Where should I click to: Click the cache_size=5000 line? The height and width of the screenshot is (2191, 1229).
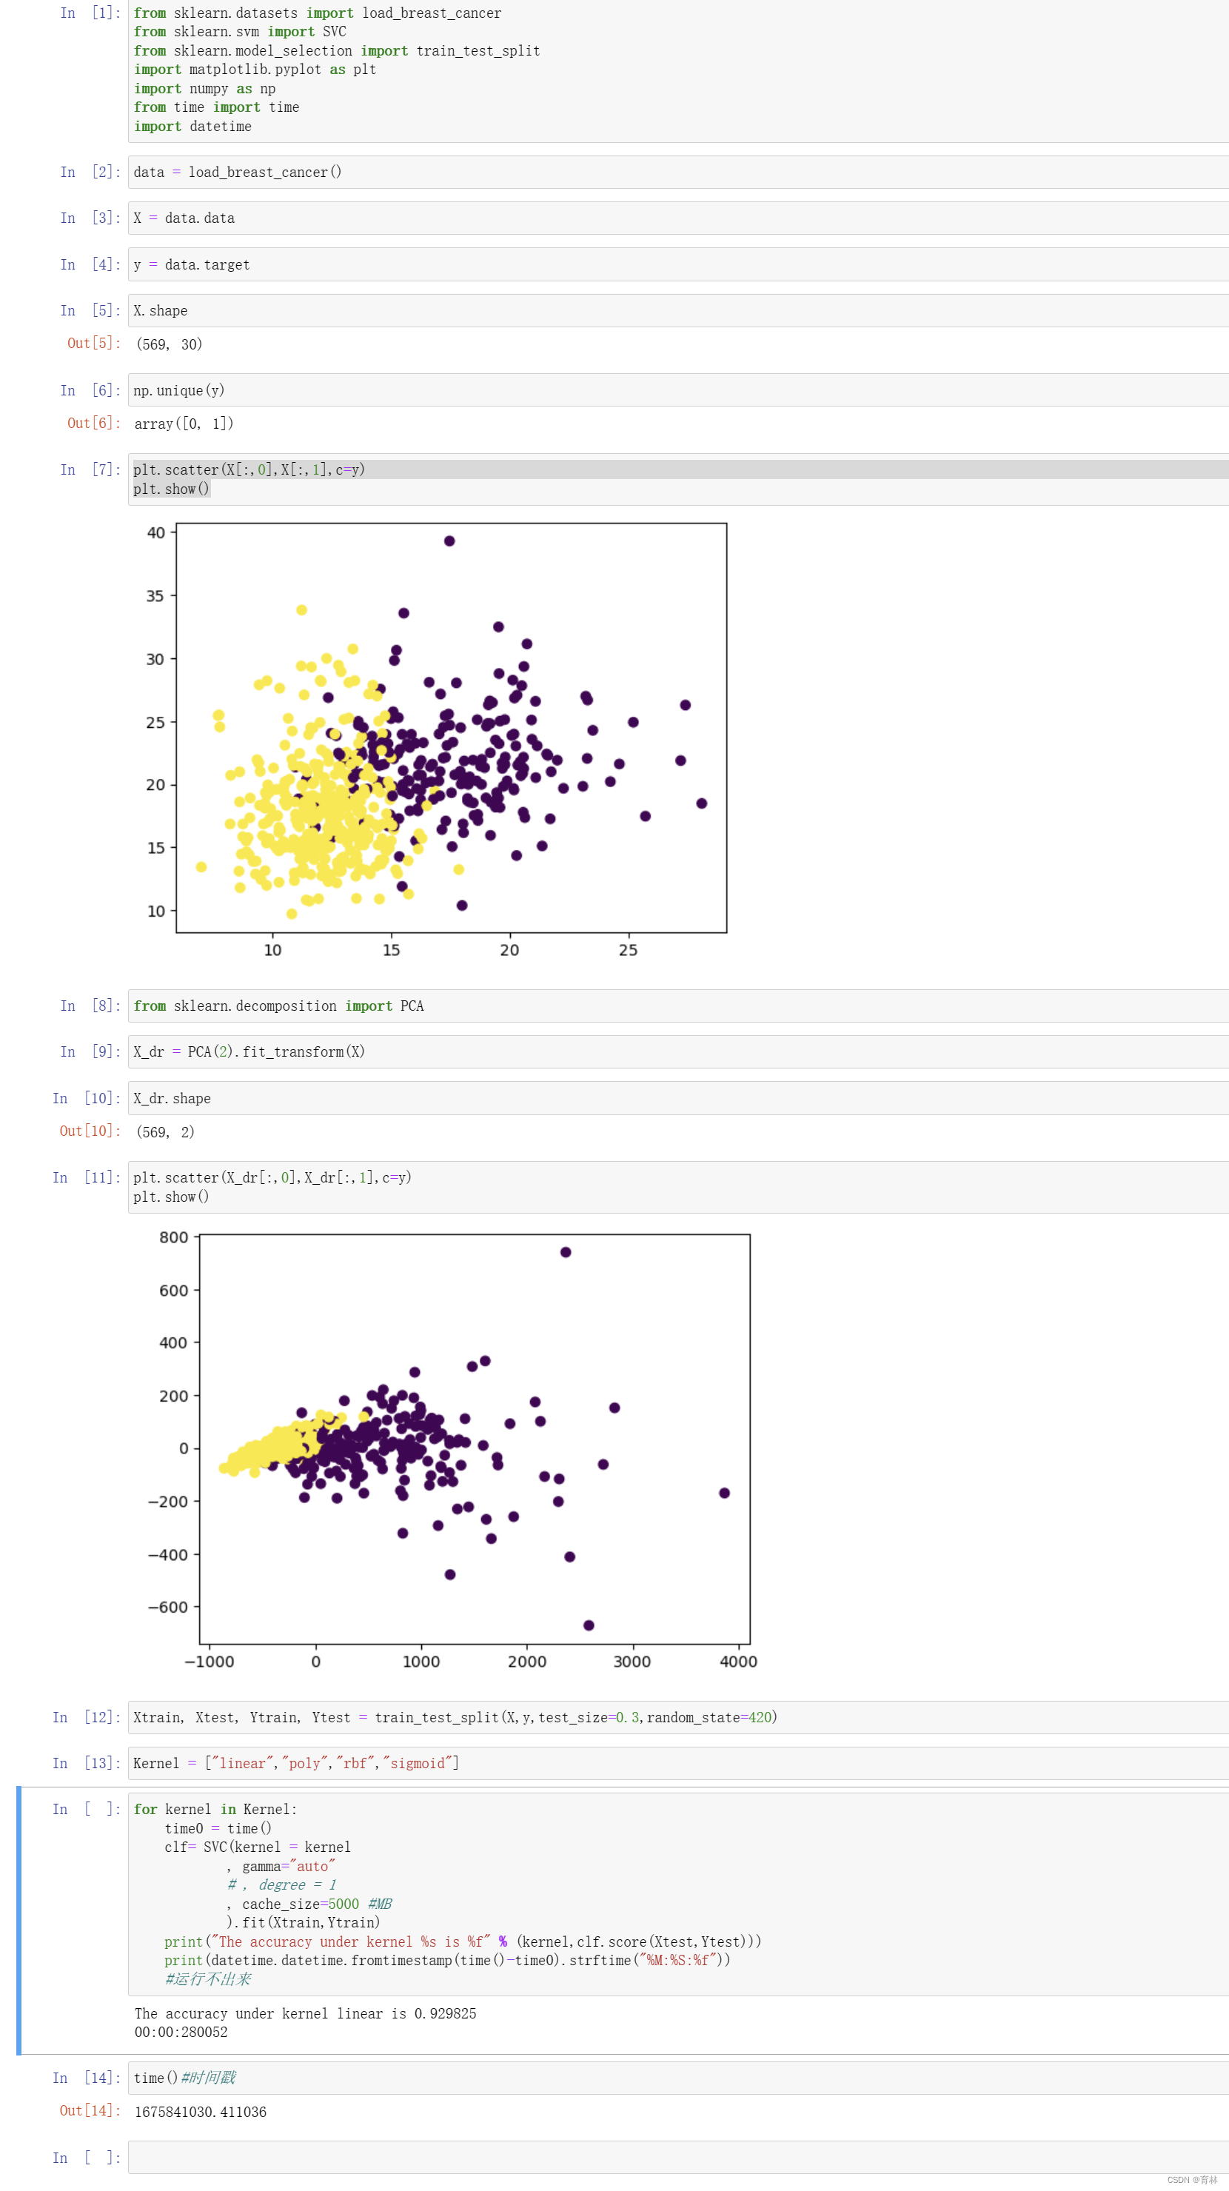[x=309, y=1904]
